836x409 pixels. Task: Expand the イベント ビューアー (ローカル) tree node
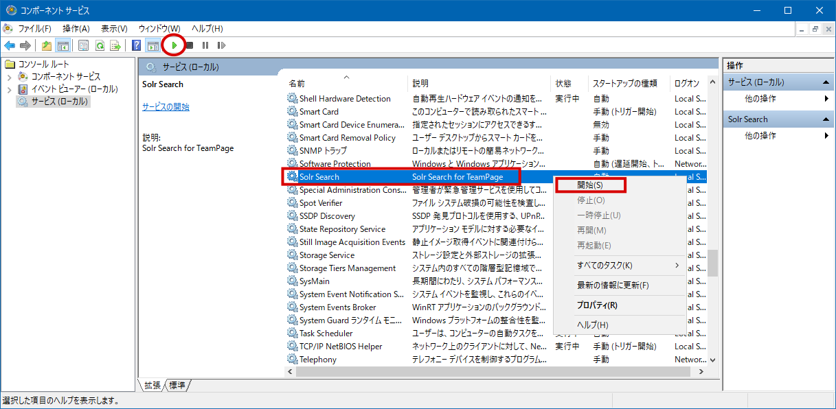9,89
